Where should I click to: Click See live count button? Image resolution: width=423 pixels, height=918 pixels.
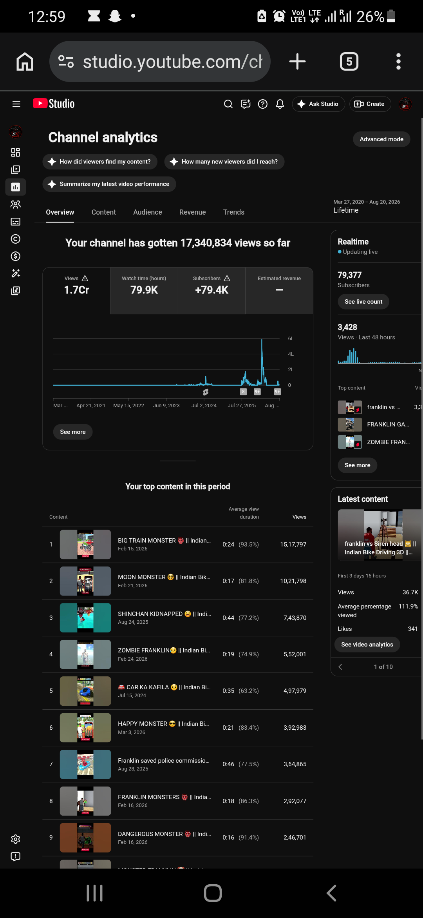(x=363, y=302)
